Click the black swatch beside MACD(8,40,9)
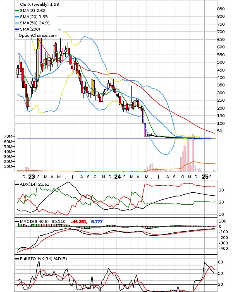 pyautogui.click(x=17, y=222)
